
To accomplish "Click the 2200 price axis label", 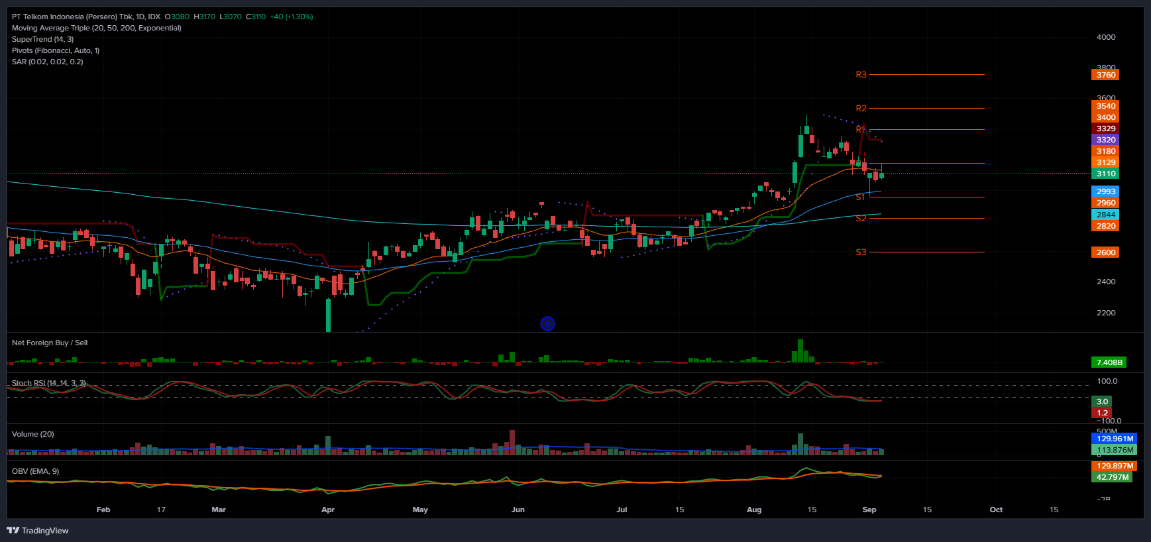I will pos(1106,313).
